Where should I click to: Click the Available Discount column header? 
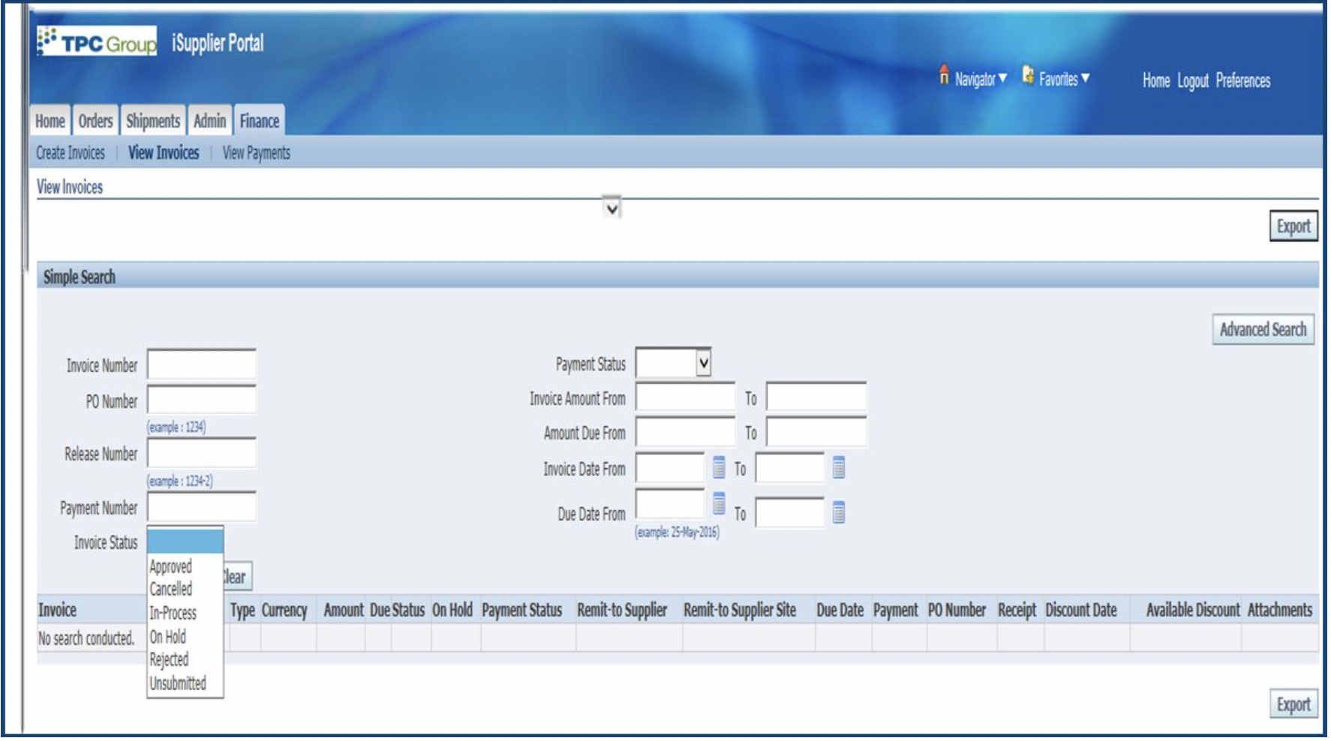(x=1193, y=610)
